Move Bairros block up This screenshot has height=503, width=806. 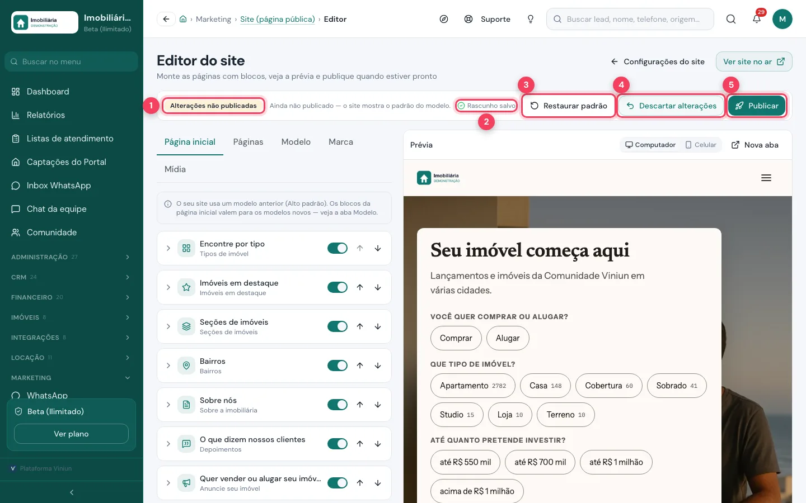click(360, 366)
